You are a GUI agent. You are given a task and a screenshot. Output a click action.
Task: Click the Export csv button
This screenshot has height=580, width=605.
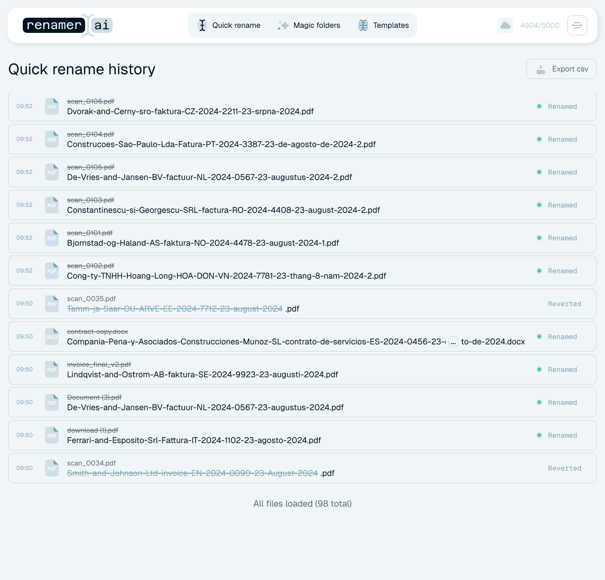tap(561, 69)
